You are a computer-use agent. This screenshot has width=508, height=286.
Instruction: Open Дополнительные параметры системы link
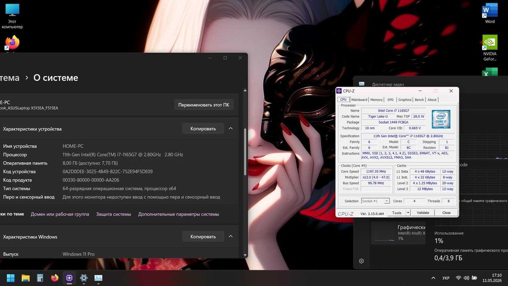tap(178, 214)
